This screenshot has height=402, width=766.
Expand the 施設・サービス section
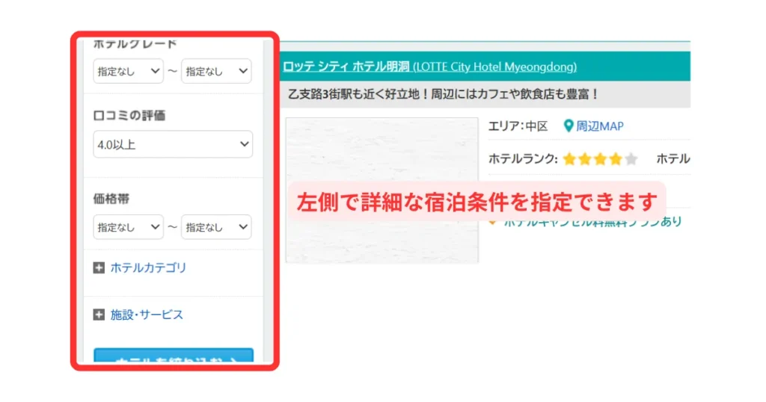tap(147, 315)
